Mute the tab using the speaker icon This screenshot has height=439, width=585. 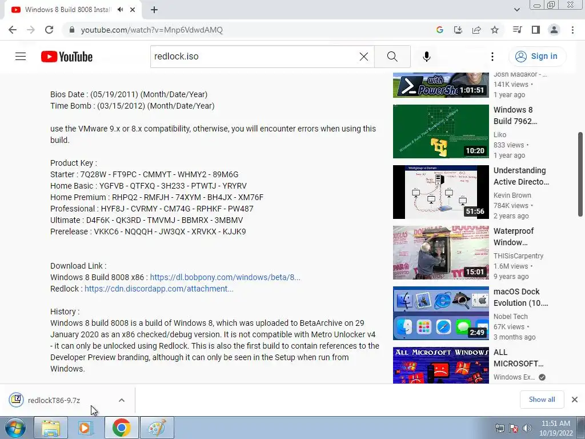[x=120, y=10]
